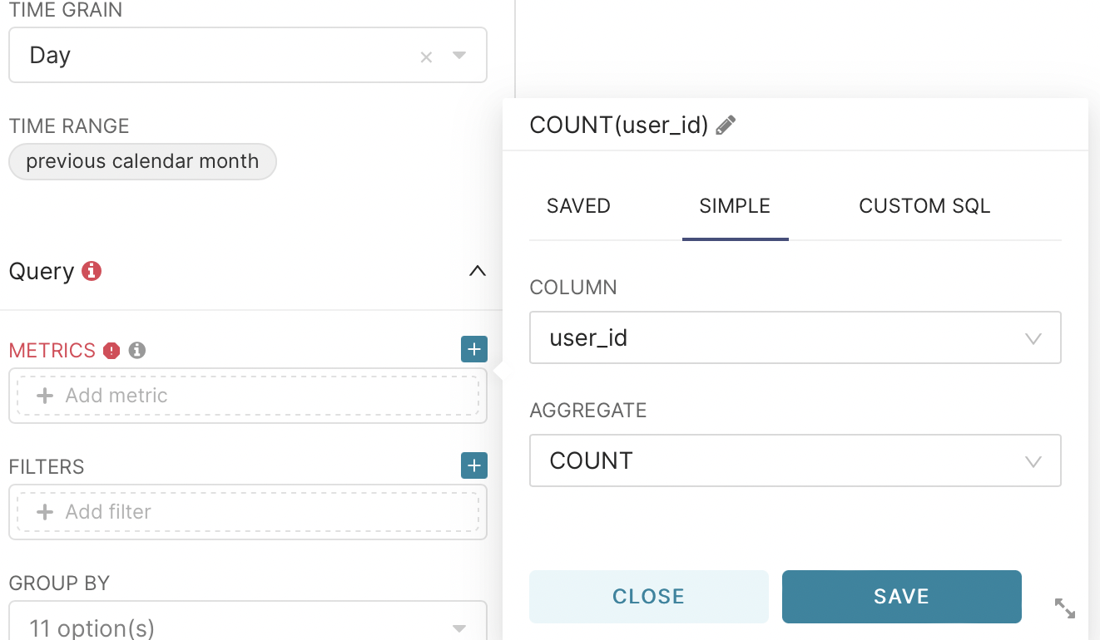
Task: Click the plus icon beside METRICS
Action: [474, 349]
